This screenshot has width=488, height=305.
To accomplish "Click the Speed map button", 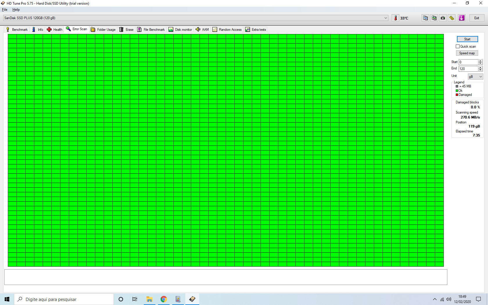I will 467,53.
